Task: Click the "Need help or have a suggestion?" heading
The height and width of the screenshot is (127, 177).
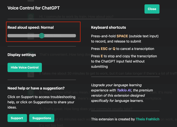Action: (x=36, y=88)
